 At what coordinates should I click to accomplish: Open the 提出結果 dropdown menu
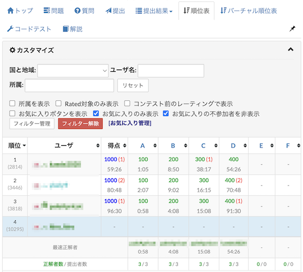pos(154,11)
